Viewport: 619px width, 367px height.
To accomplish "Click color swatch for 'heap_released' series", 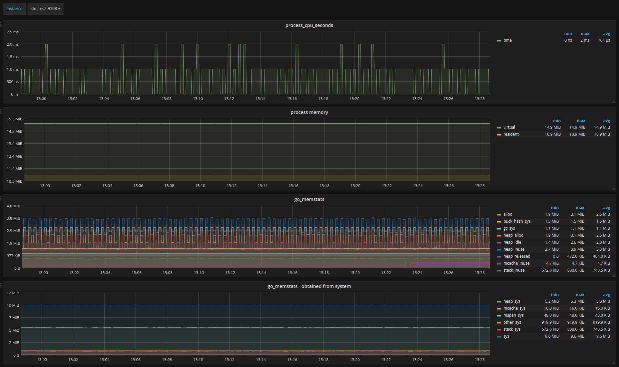I will (499, 257).
